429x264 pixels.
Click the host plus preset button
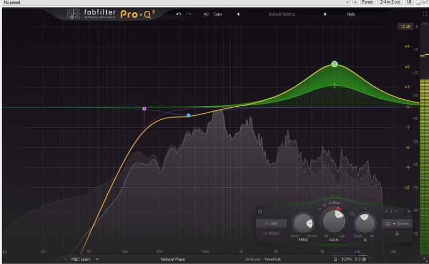pyautogui.click(x=355, y=2)
